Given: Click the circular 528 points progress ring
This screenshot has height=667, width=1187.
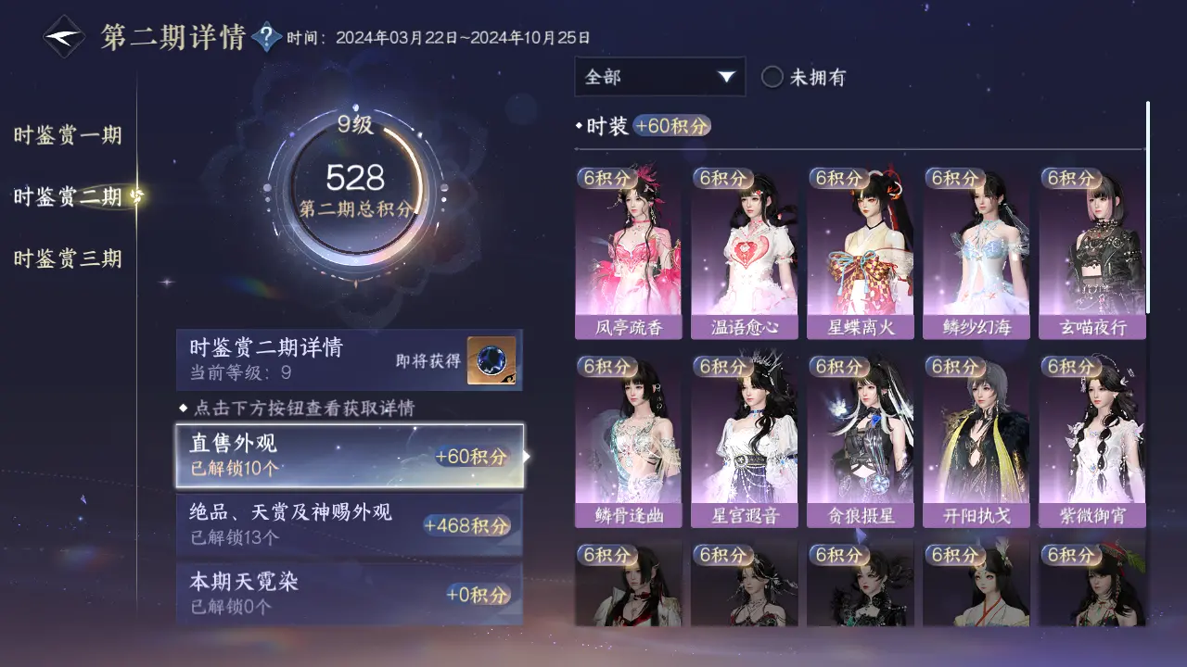Looking at the screenshot, I should [x=355, y=188].
